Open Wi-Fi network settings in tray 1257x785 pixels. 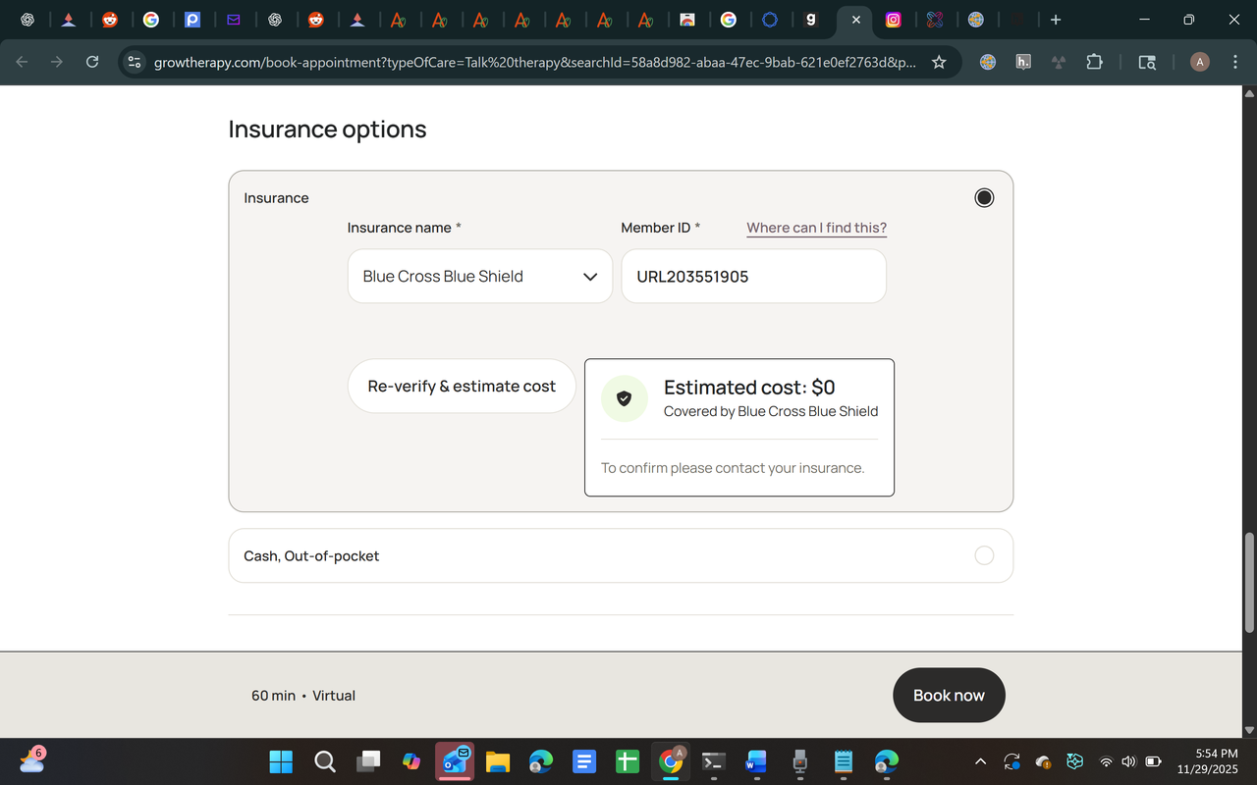[x=1106, y=761]
